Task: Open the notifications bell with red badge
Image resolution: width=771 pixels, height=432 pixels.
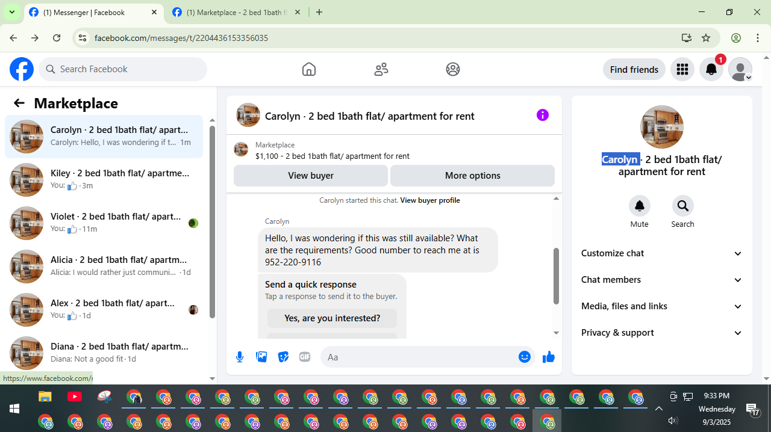Action: point(711,69)
